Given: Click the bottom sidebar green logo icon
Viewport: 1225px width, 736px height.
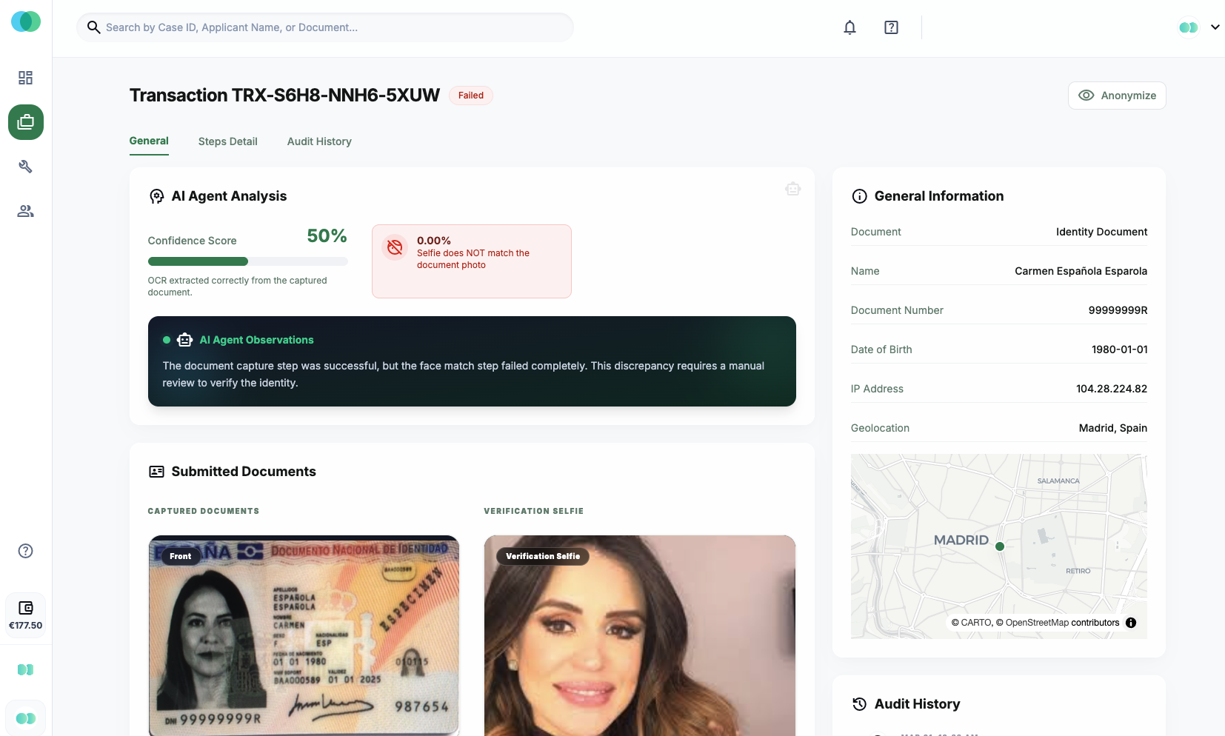Looking at the screenshot, I should [26, 718].
